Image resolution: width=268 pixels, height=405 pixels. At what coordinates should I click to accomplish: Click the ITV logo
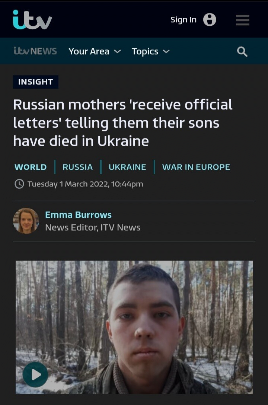click(x=32, y=19)
